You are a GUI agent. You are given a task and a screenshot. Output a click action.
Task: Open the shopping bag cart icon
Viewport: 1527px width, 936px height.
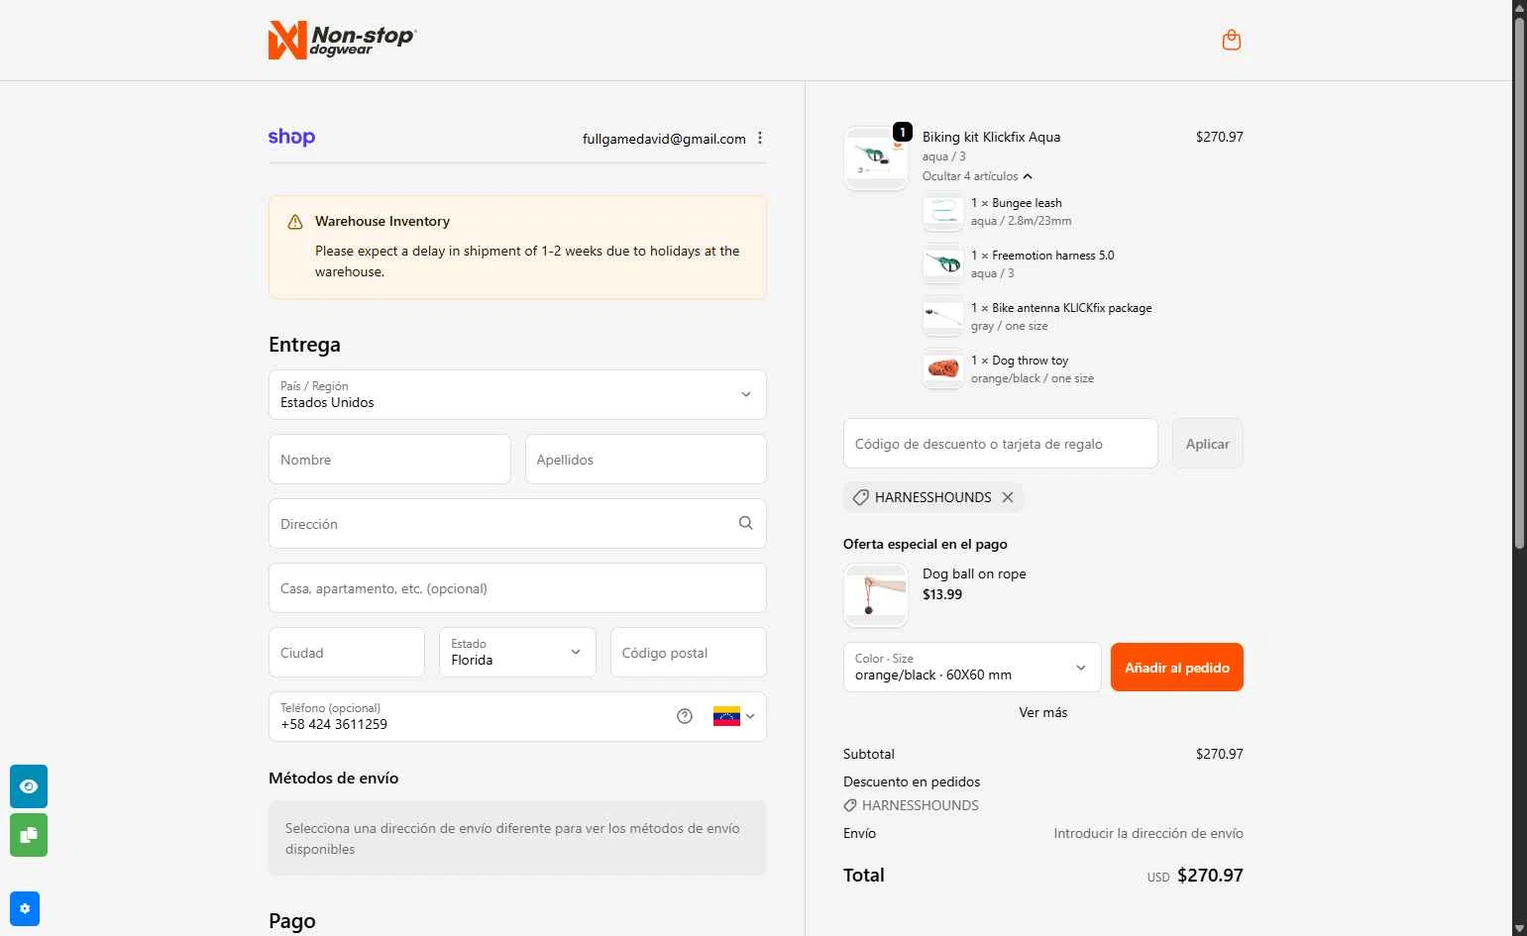coord(1232,40)
